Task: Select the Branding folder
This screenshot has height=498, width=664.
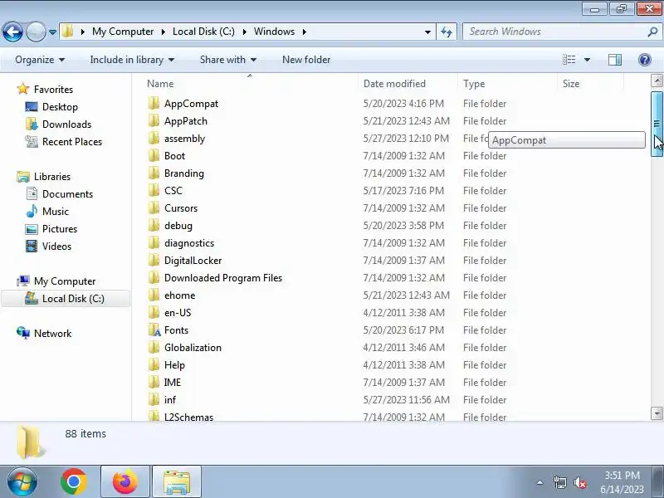Action: [183, 173]
